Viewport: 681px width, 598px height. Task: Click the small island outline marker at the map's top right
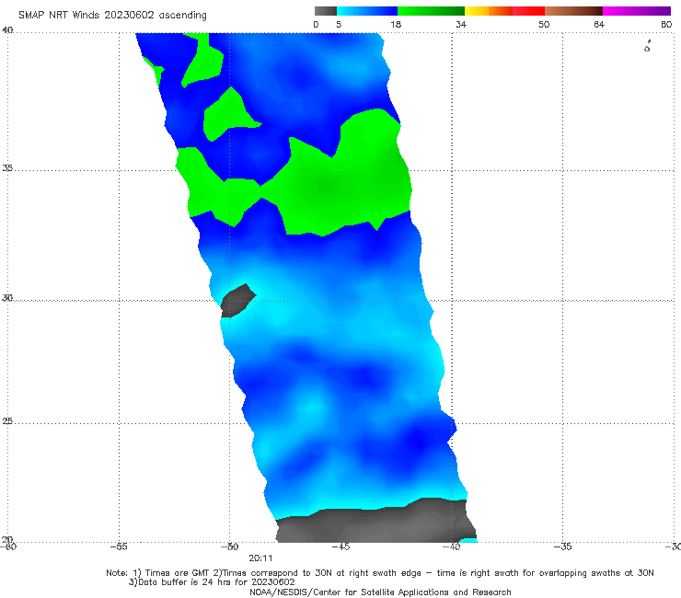tap(647, 46)
